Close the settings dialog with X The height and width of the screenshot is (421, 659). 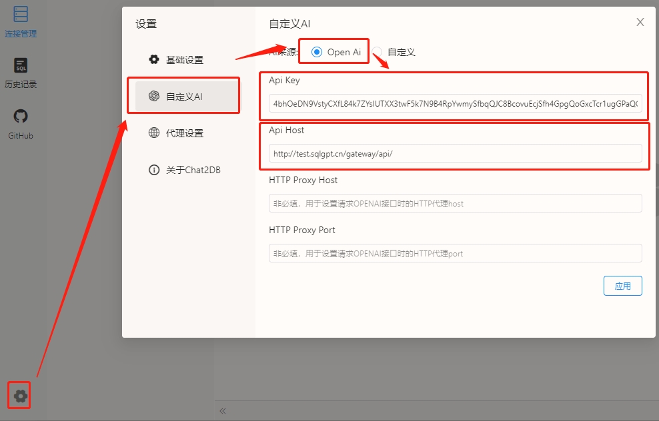point(640,22)
